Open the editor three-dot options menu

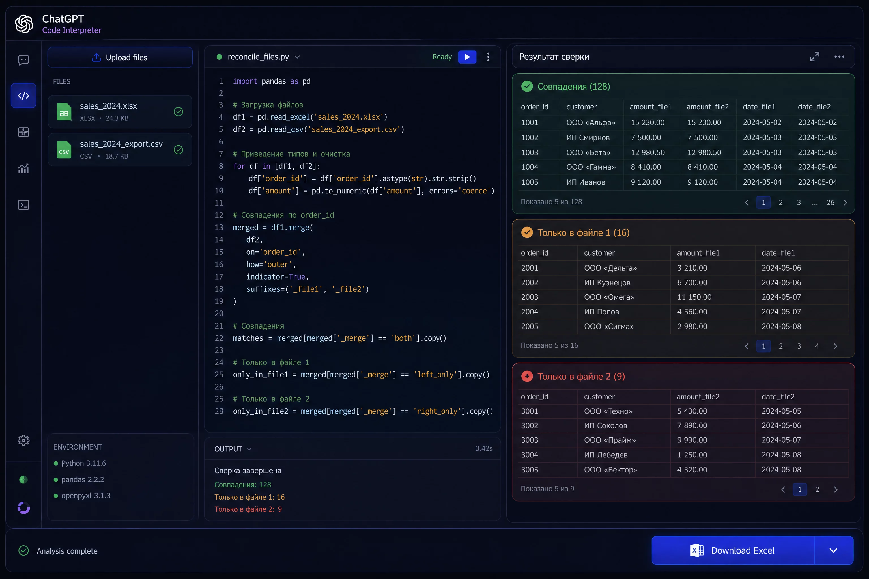(x=488, y=57)
